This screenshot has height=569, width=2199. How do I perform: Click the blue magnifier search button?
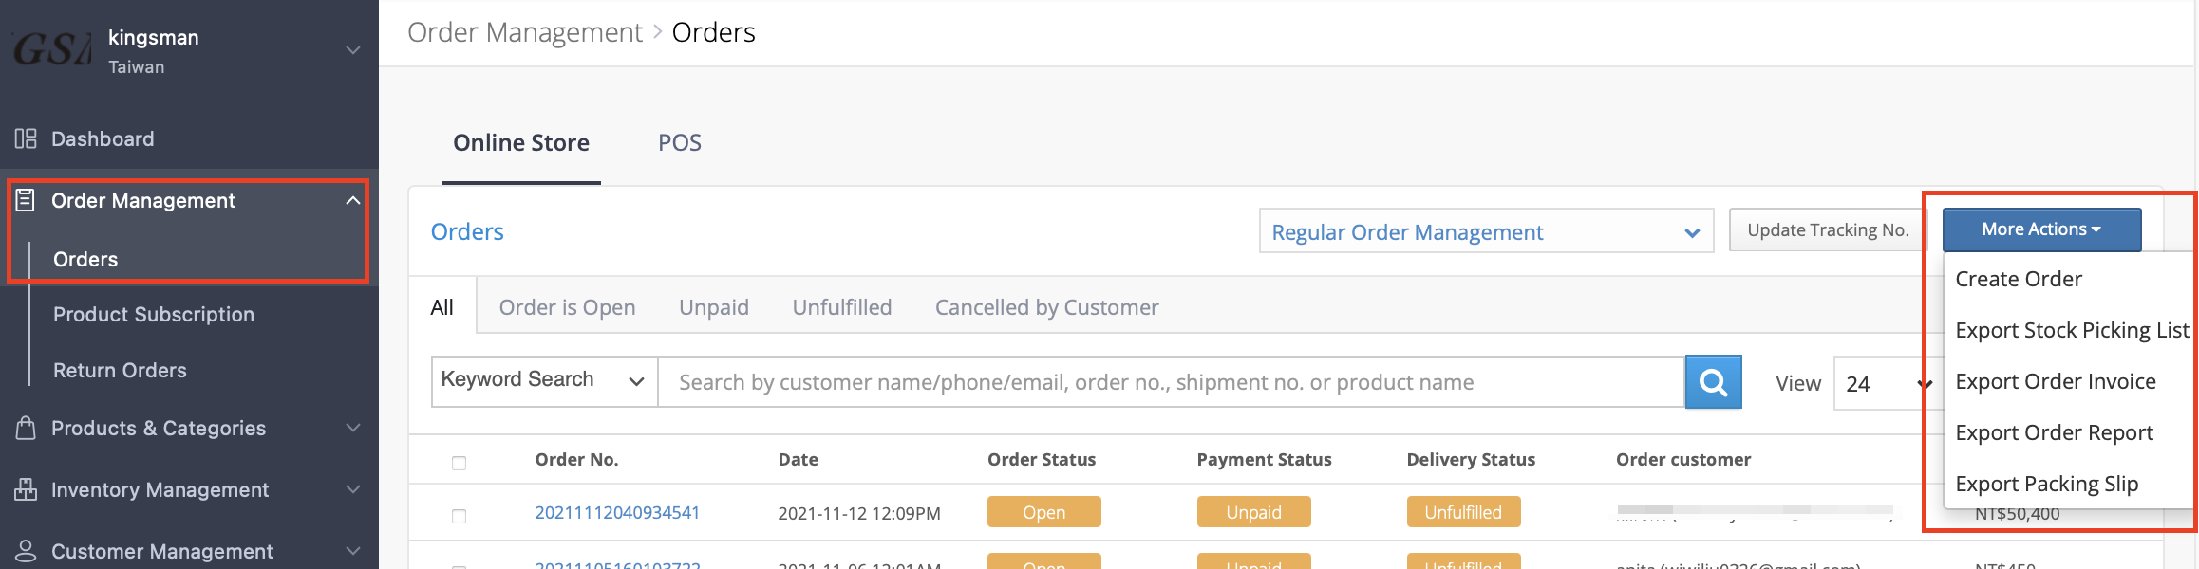[1713, 382]
